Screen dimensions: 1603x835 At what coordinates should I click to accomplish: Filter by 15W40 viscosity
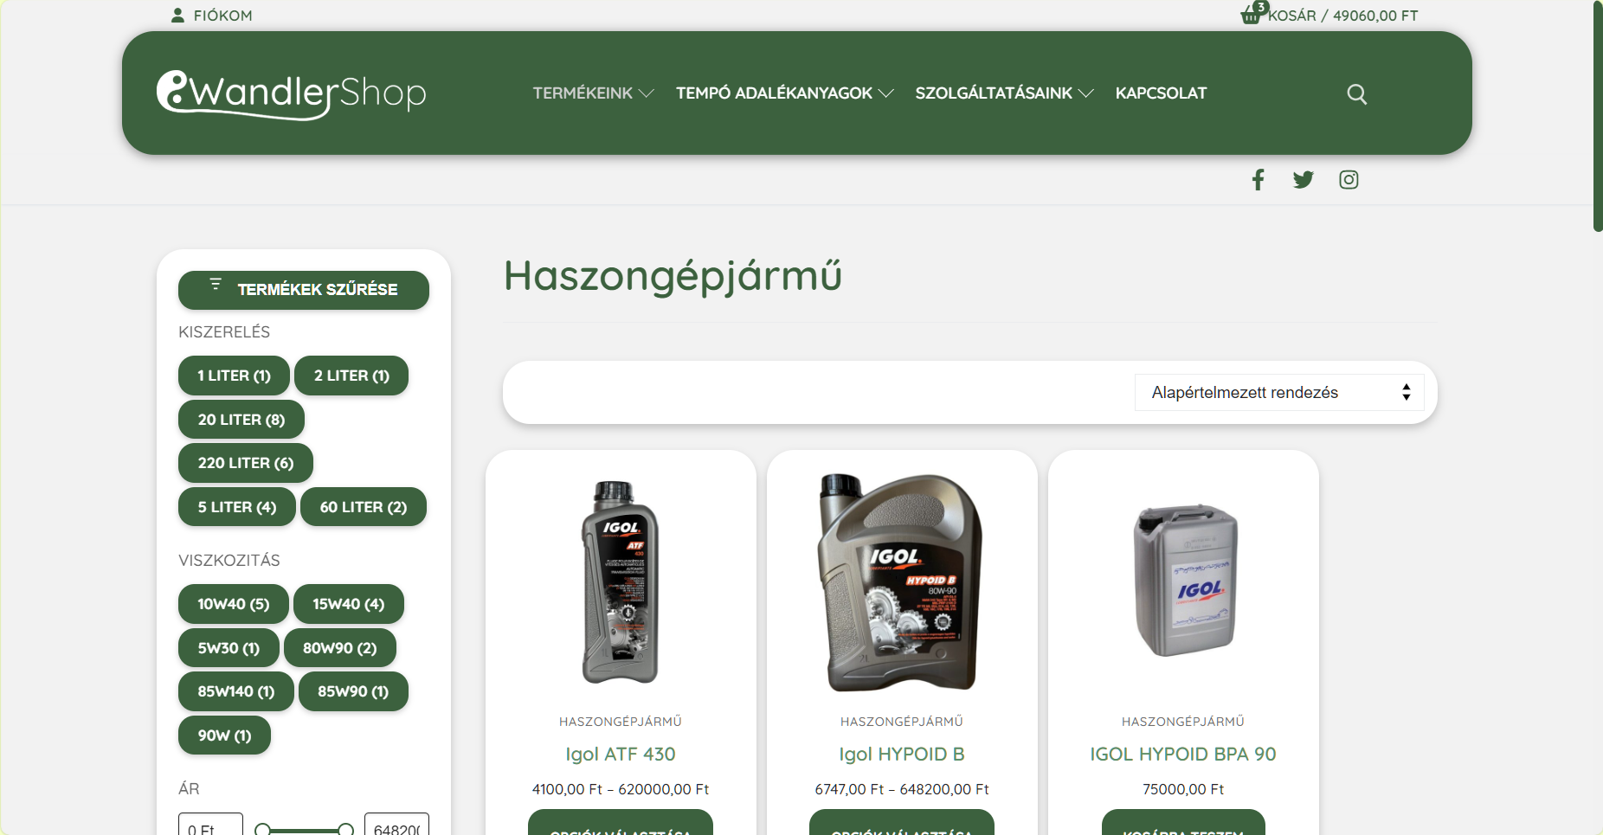[x=349, y=604]
